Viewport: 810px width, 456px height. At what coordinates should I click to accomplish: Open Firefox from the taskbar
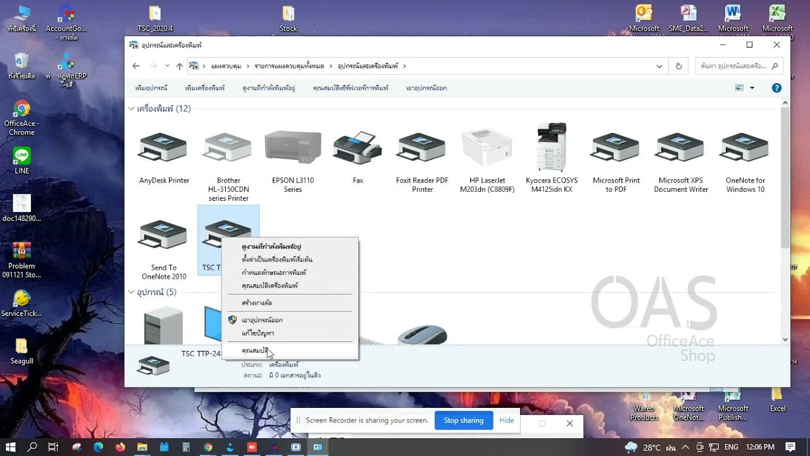pyautogui.click(x=120, y=447)
